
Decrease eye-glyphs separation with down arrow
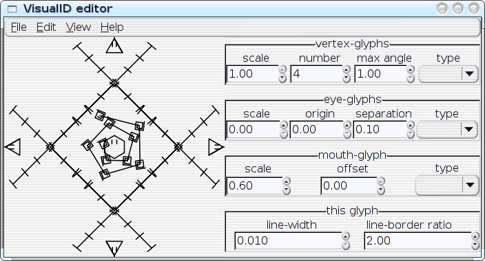[x=411, y=134]
